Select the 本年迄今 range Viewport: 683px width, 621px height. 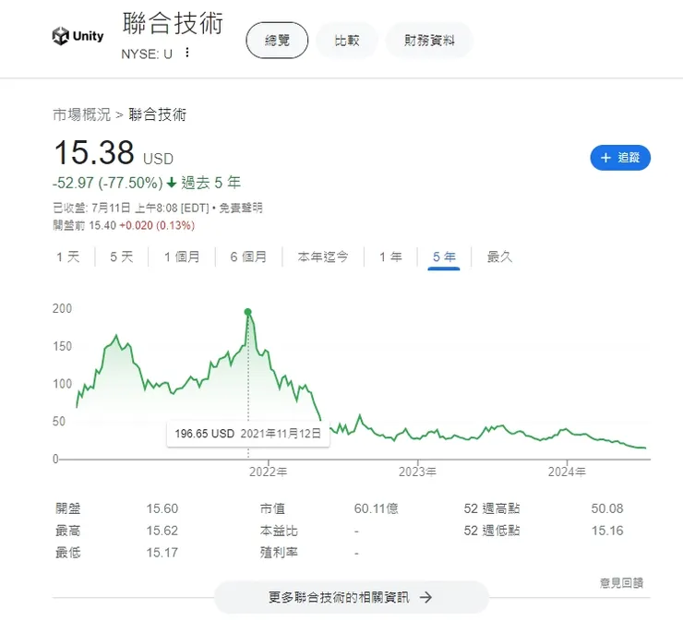click(x=323, y=257)
